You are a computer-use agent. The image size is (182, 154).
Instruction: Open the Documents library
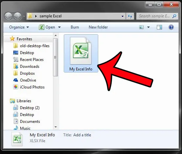(x=30, y=122)
